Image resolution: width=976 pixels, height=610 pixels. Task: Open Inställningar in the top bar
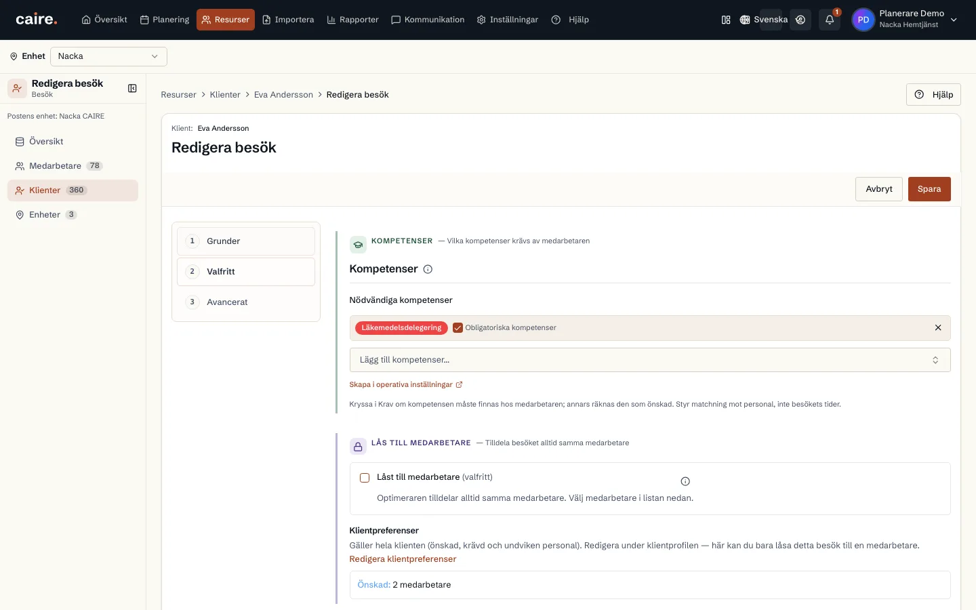pos(508,20)
